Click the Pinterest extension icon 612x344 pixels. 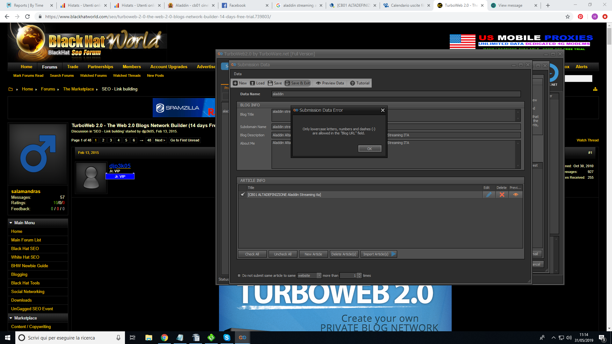coord(580,17)
